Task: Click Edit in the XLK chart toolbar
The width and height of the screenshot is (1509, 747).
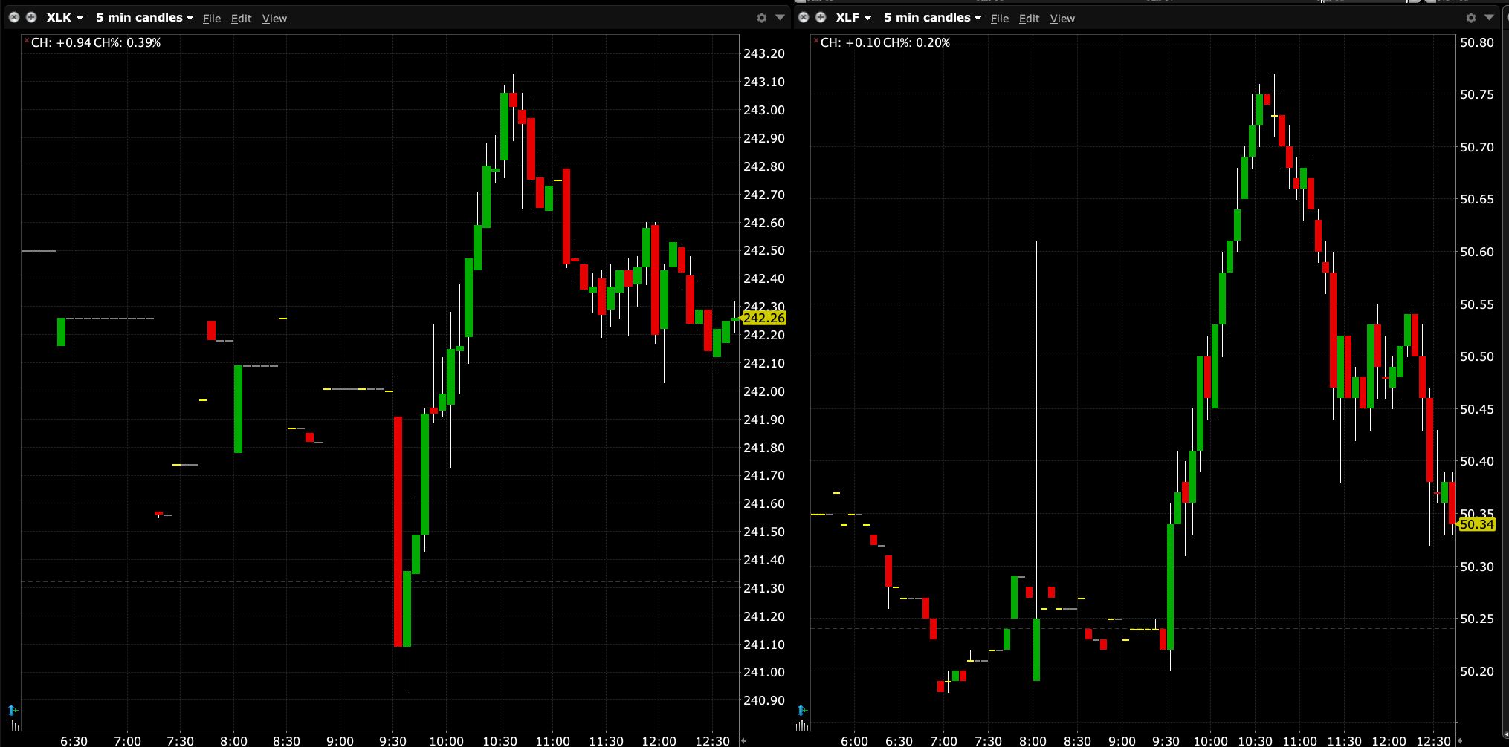Action: click(x=241, y=19)
